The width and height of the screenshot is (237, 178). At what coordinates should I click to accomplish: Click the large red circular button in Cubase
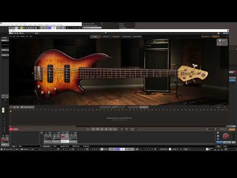(226, 136)
